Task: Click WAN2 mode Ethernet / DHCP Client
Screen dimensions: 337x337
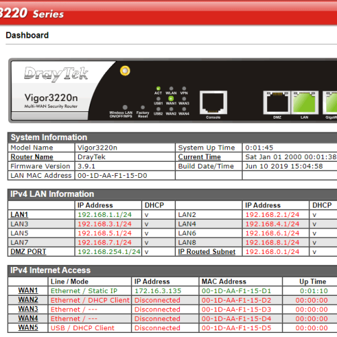Action: point(90,300)
